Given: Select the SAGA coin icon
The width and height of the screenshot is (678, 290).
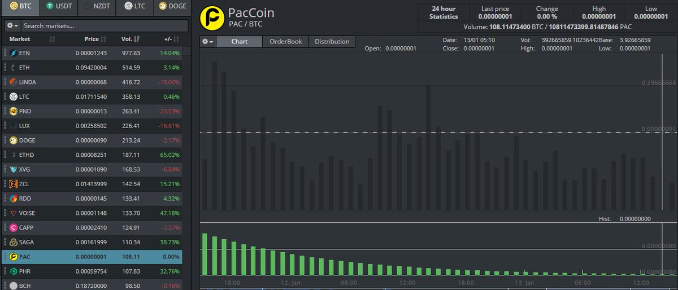Looking at the screenshot, I should click(14, 242).
